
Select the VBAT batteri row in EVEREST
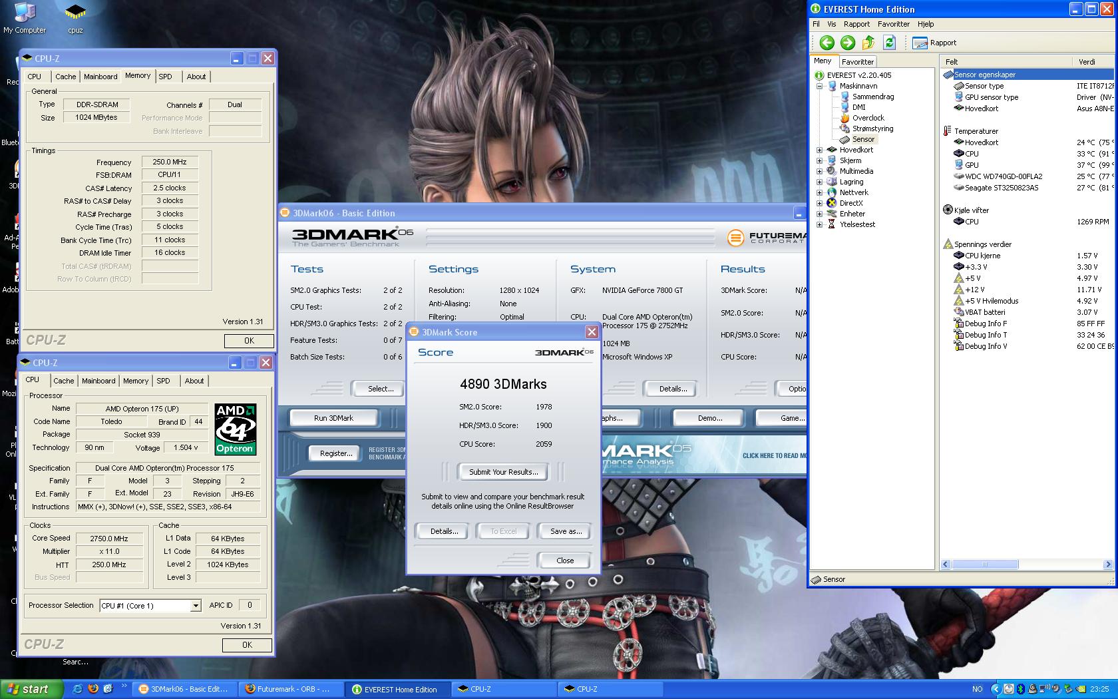point(1028,312)
